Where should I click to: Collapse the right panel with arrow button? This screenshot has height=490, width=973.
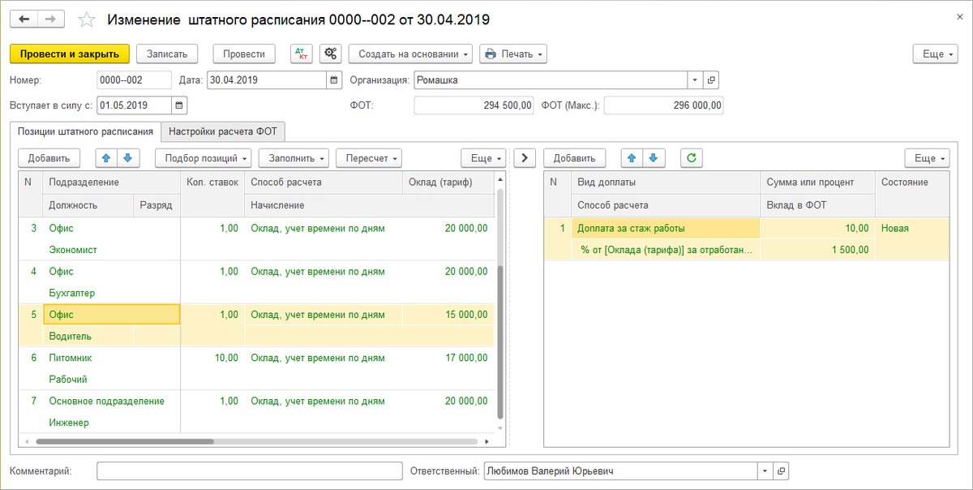click(x=525, y=158)
